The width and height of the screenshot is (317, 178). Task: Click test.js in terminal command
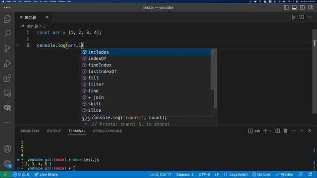(91, 160)
